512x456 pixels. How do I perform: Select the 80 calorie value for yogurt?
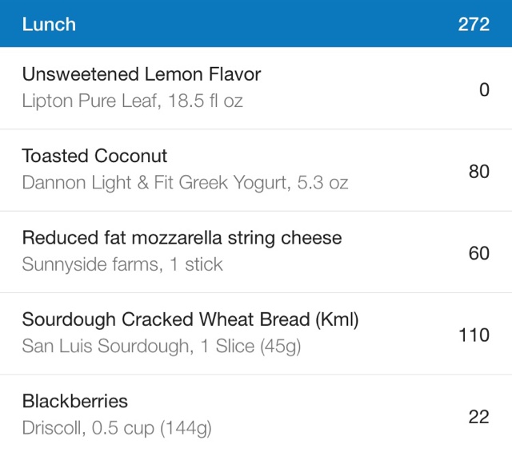coord(478,171)
